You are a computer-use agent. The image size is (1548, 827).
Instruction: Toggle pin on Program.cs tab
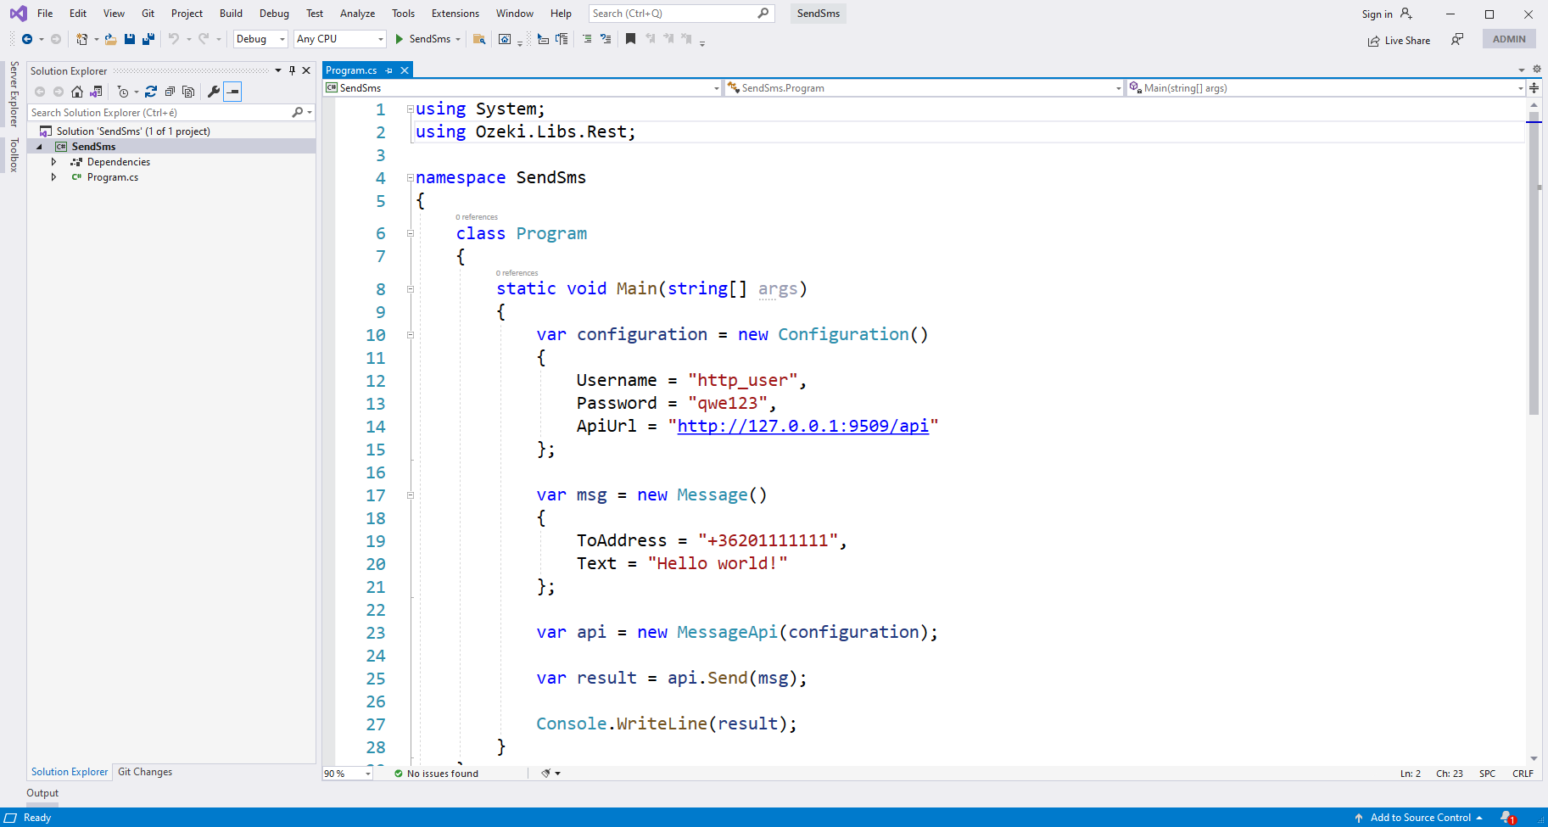click(x=389, y=70)
